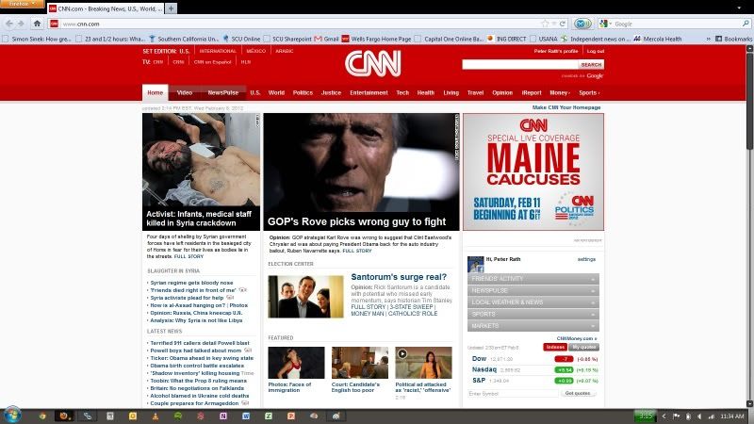
Task: Switch to Firefox in the taskbar
Action: pos(63,416)
